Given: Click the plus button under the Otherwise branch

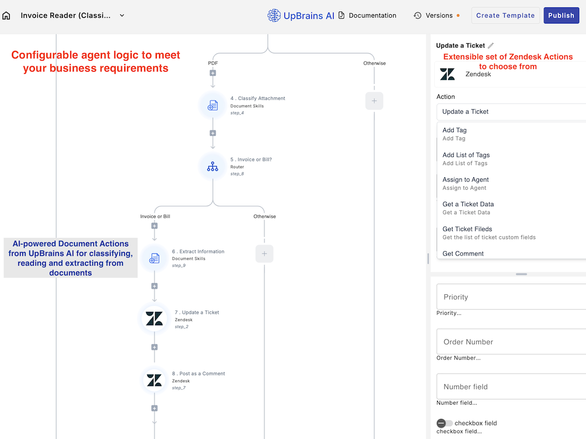Looking at the screenshot, I should pyautogui.click(x=374, y=101).
